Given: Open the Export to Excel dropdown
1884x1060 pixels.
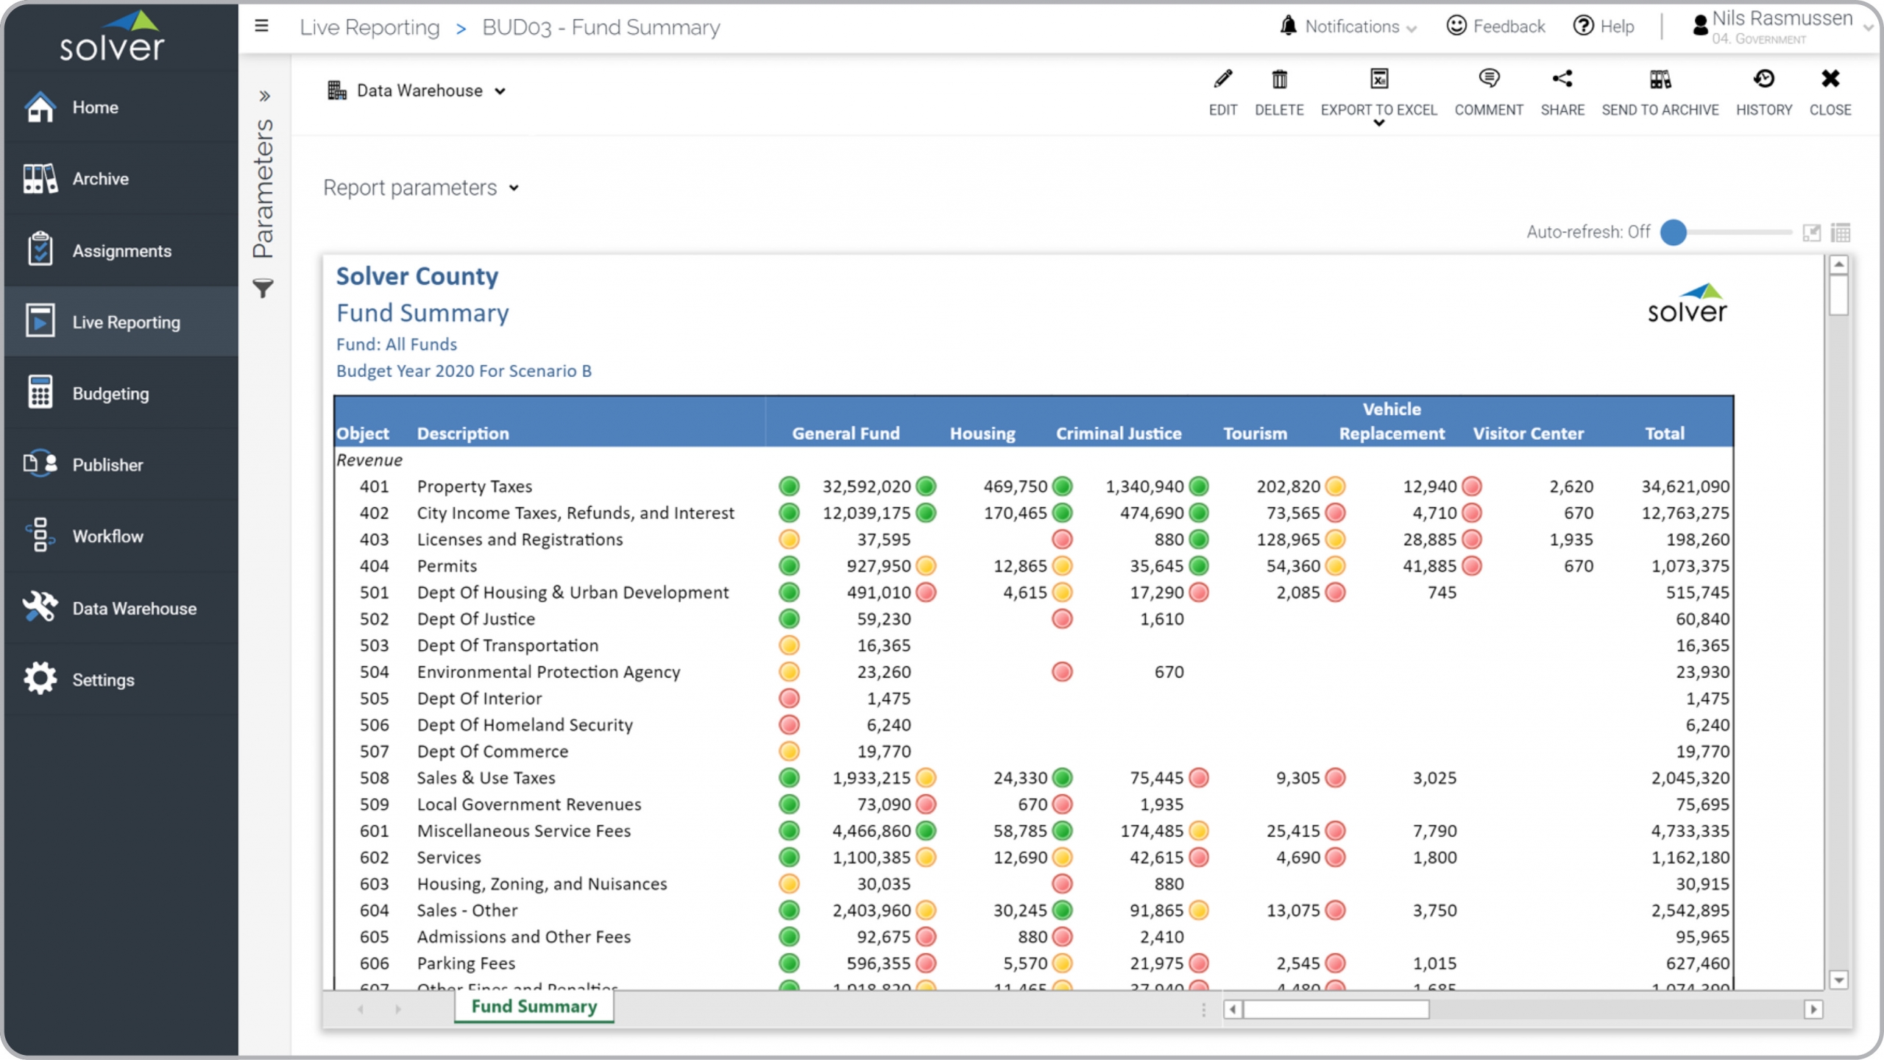Looking at the screenshot, I should [x=1378, y=123].
